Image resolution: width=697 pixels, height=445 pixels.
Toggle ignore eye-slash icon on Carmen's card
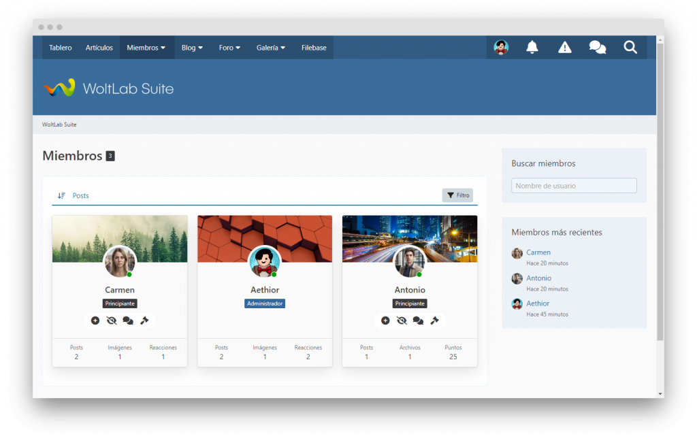coord(112,320)
